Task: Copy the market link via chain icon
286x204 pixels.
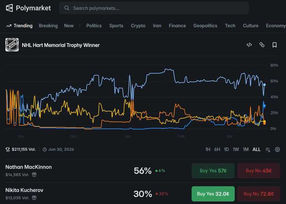Action: pos(262,45)
